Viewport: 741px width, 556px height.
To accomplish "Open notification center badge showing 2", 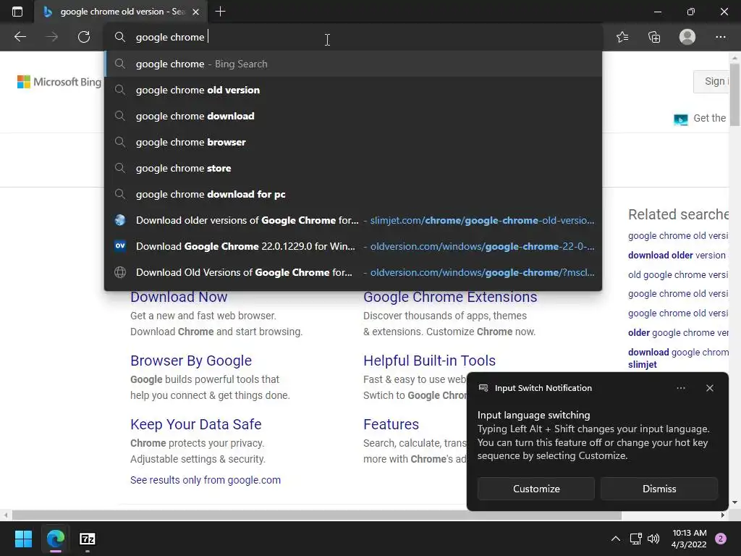I will (x=721, y=539).
